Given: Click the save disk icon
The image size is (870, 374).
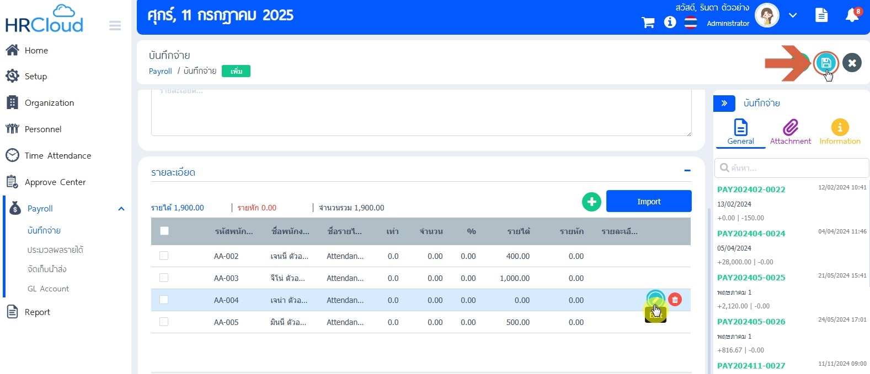Looking at the screenshot, I should pos(826,63).
